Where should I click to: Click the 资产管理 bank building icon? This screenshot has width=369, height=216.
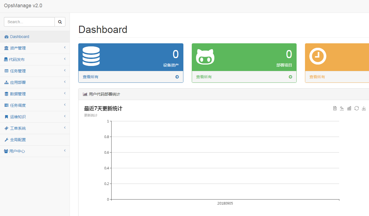click(6, 48)
